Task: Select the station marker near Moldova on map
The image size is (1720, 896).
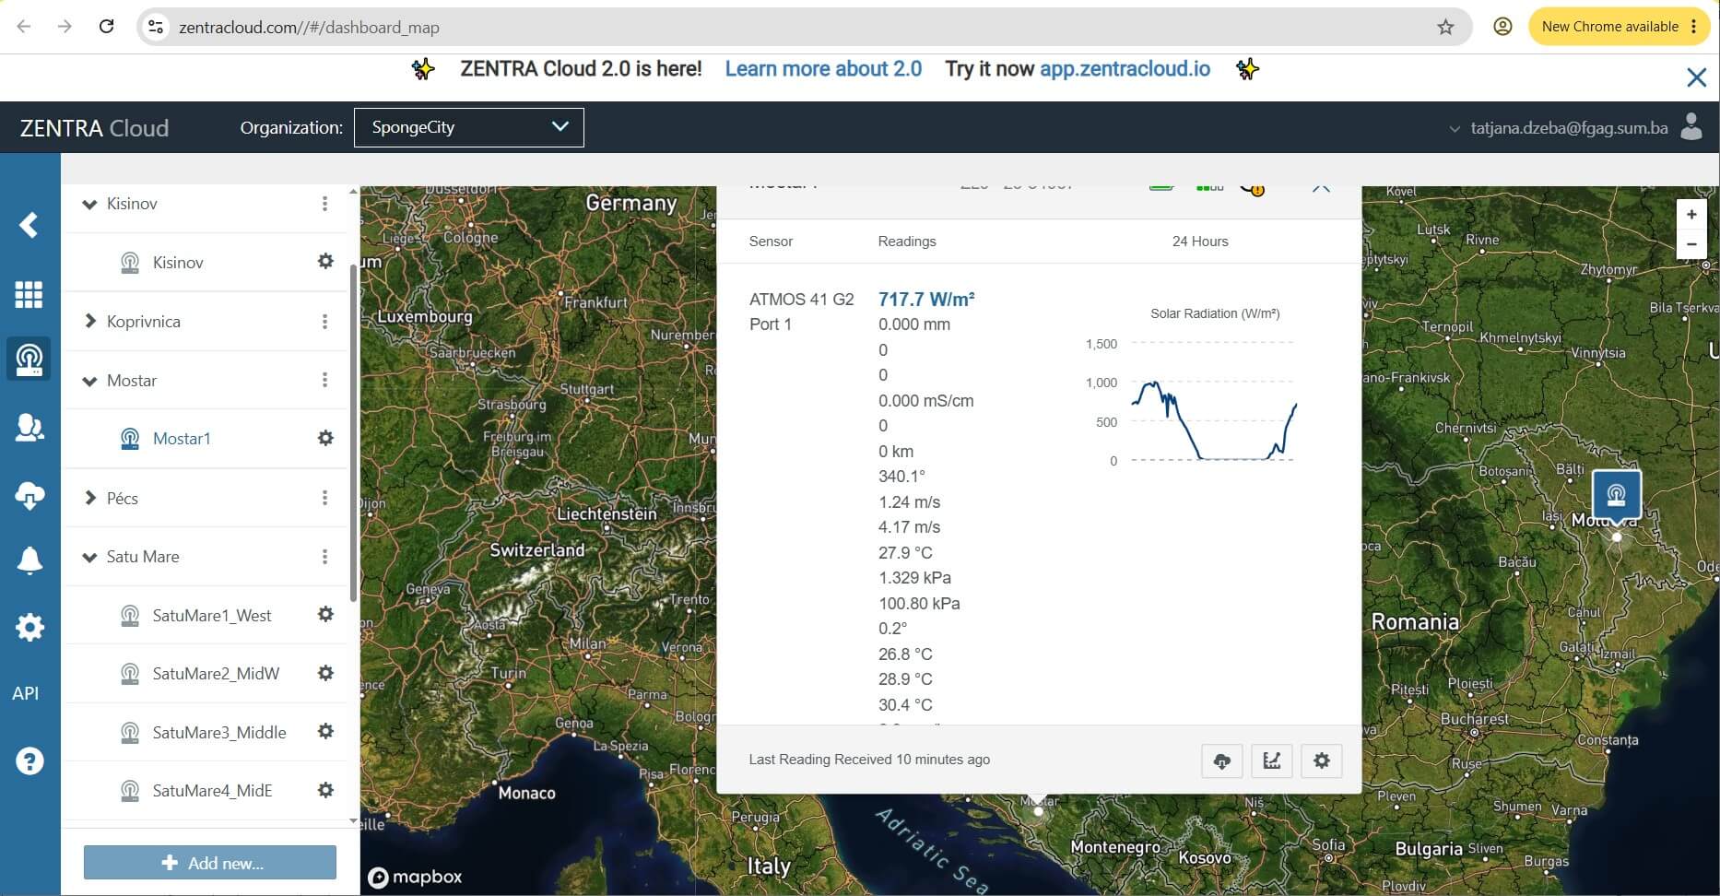Action: (x=1617, y=496)
